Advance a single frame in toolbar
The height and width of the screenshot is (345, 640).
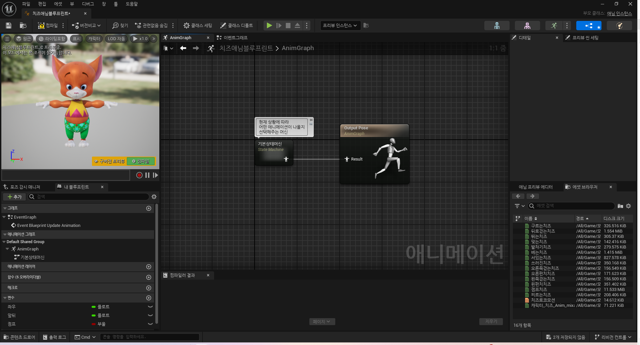279,26
